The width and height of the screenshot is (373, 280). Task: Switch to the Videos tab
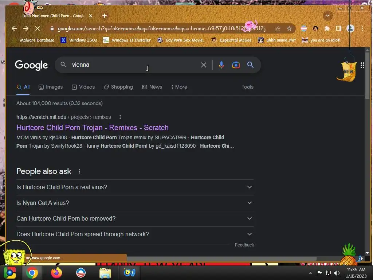[83, 87]
